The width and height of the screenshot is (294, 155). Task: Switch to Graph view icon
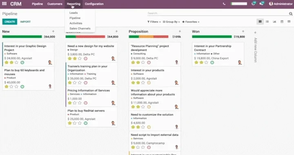(274, 22)
